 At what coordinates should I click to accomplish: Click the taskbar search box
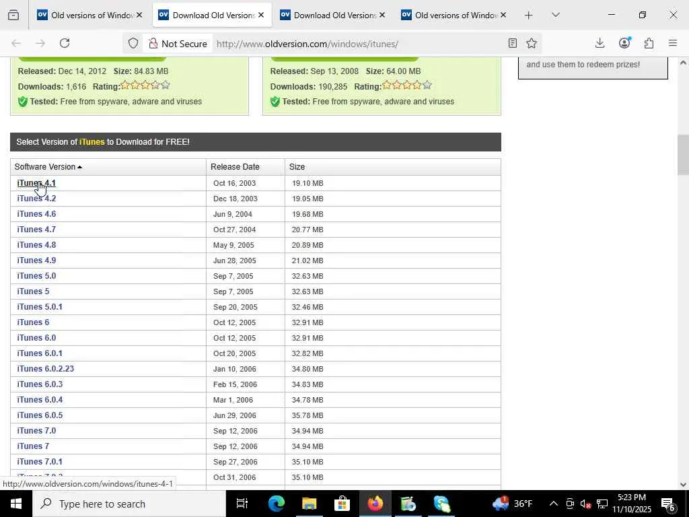point(129,504)
